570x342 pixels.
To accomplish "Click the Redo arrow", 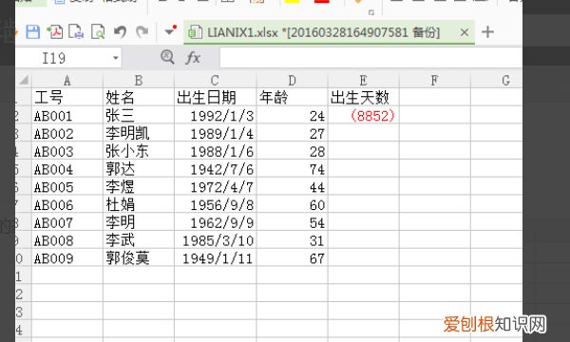I will pos(142,32).
